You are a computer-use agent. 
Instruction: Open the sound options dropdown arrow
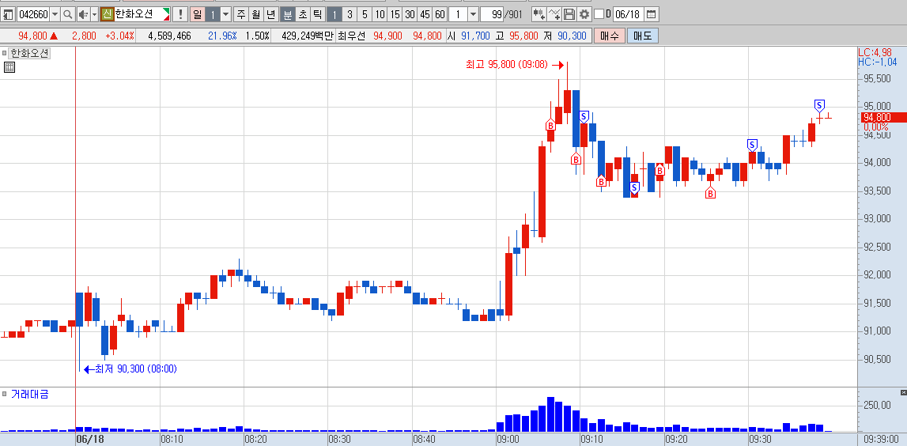pos(94,14)
